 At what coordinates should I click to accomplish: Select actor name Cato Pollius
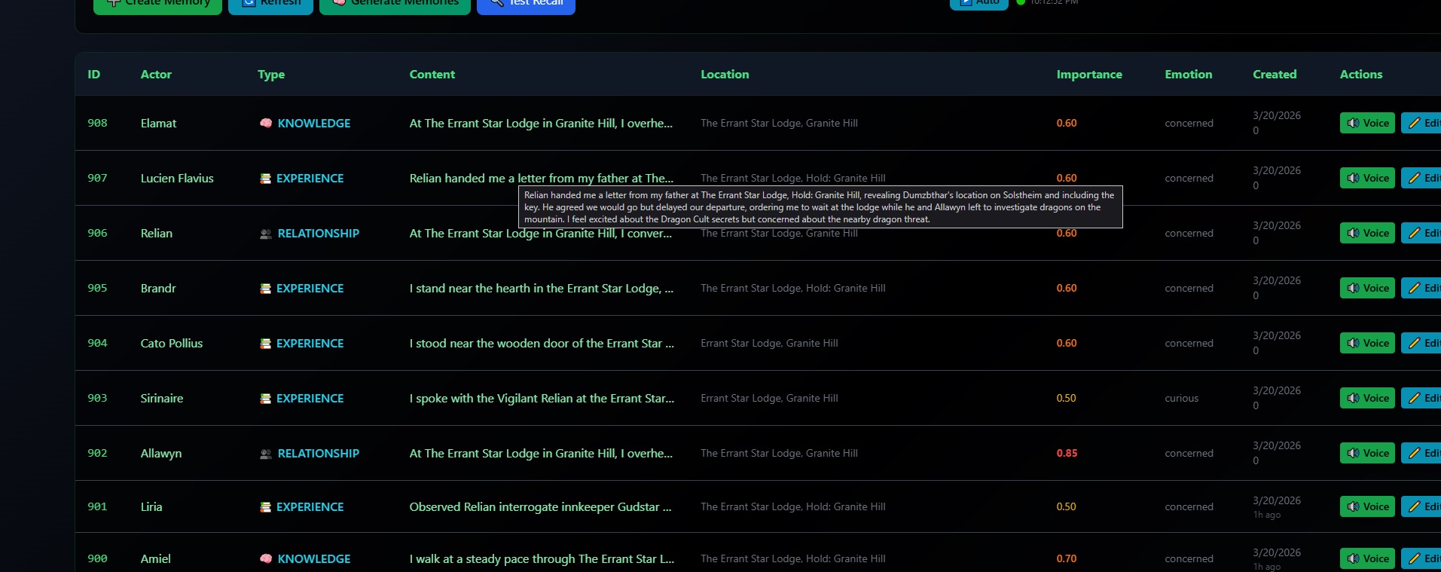click(172, 344)
